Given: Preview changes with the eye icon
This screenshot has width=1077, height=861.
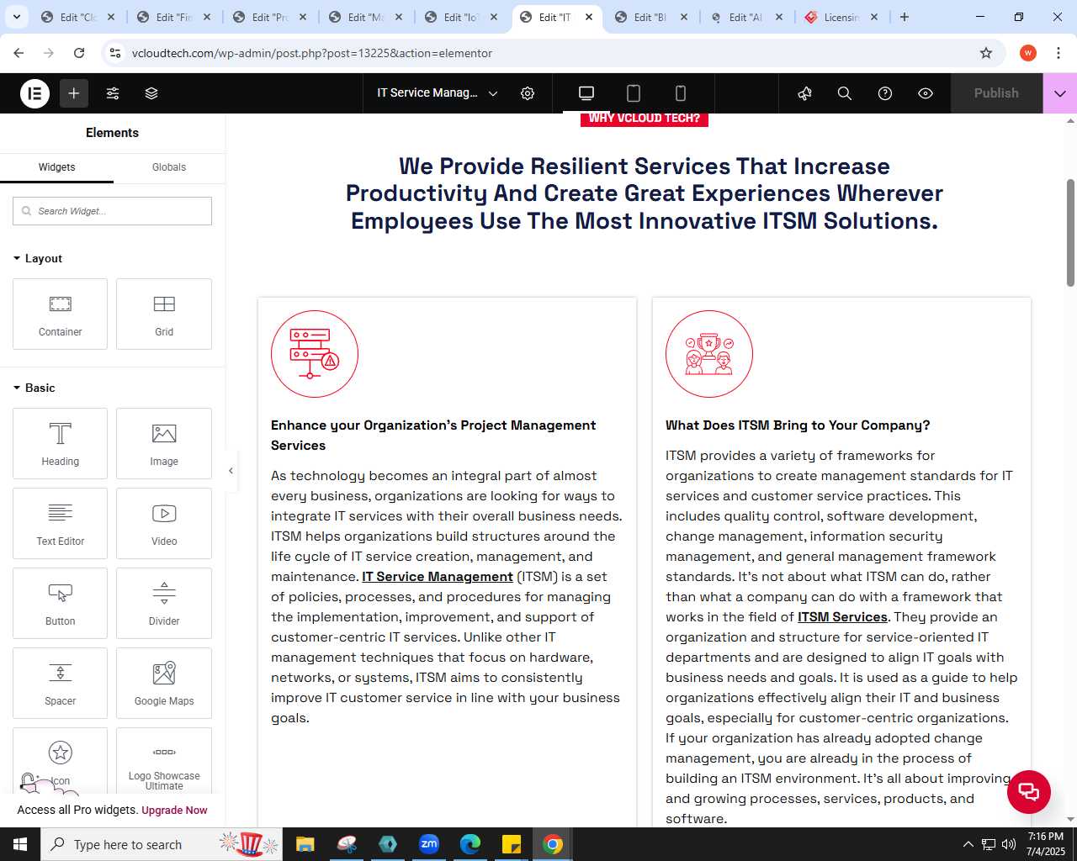Looking at the screenshot, I should [x=926, y=93].
